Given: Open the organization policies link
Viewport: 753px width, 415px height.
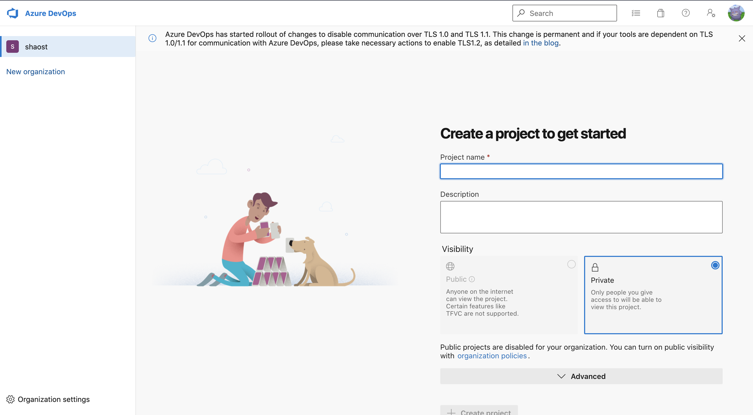Looking at the screenshot, I should pos(492,356).
